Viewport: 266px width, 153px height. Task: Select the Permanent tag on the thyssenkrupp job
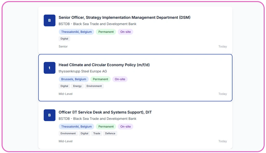101,79
